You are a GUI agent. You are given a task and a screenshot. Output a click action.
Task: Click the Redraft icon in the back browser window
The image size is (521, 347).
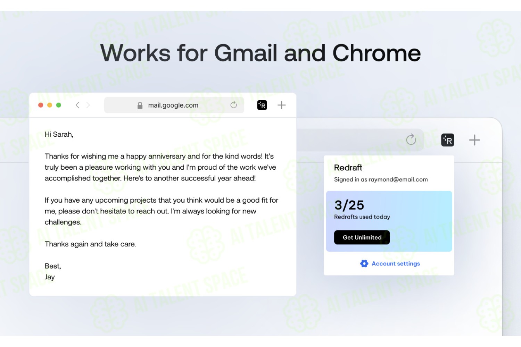447,140
